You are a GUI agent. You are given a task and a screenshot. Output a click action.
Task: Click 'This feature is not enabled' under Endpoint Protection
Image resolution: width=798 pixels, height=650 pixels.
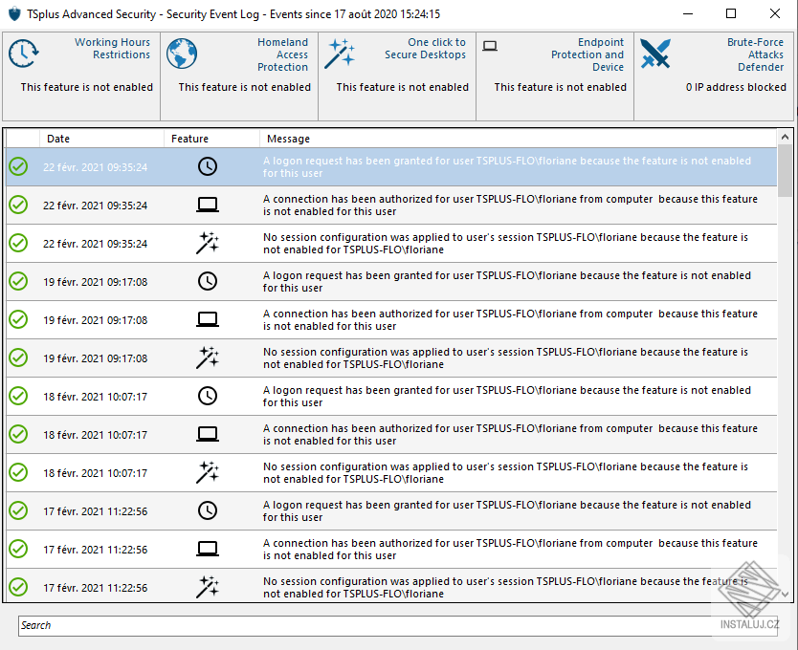click(x=560, y=87)
